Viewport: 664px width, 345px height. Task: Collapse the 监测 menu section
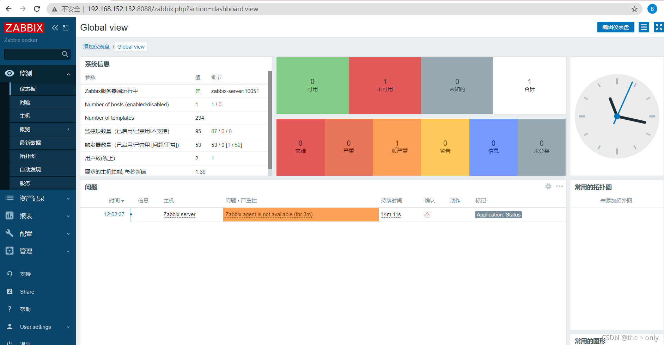pos(68,74)
